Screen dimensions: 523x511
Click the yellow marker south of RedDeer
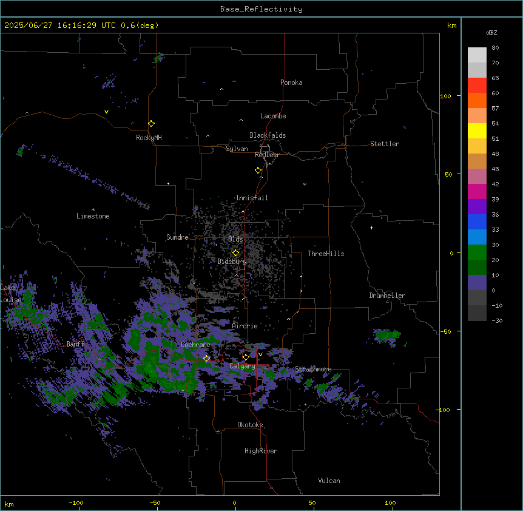point(258,171)
